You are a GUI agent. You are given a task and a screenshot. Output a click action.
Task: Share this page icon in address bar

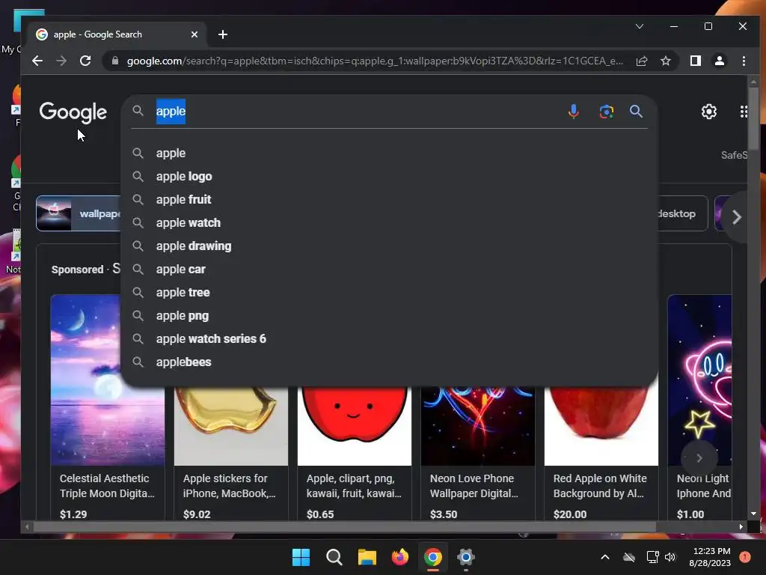641,61
